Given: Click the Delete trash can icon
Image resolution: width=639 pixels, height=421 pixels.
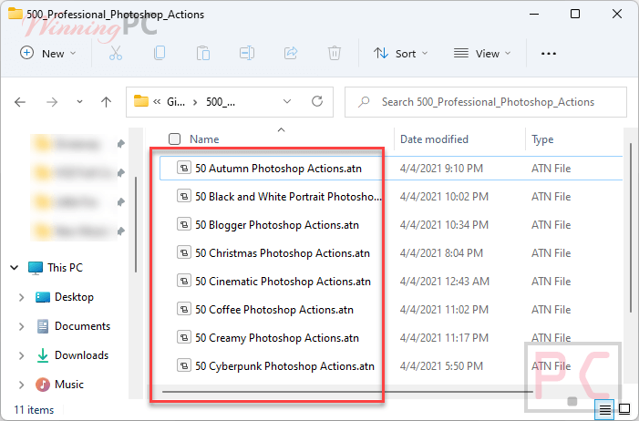Looking at the screenshot, I should [x=335, y=54].
